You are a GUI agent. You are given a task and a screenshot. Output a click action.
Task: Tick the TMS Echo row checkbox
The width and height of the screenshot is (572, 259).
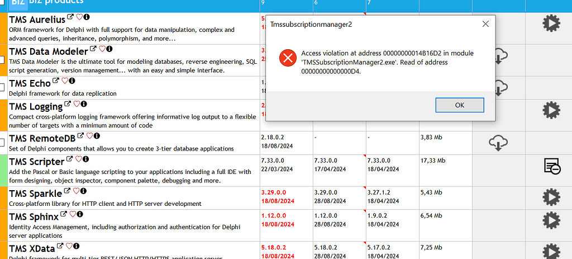(2, 87)
